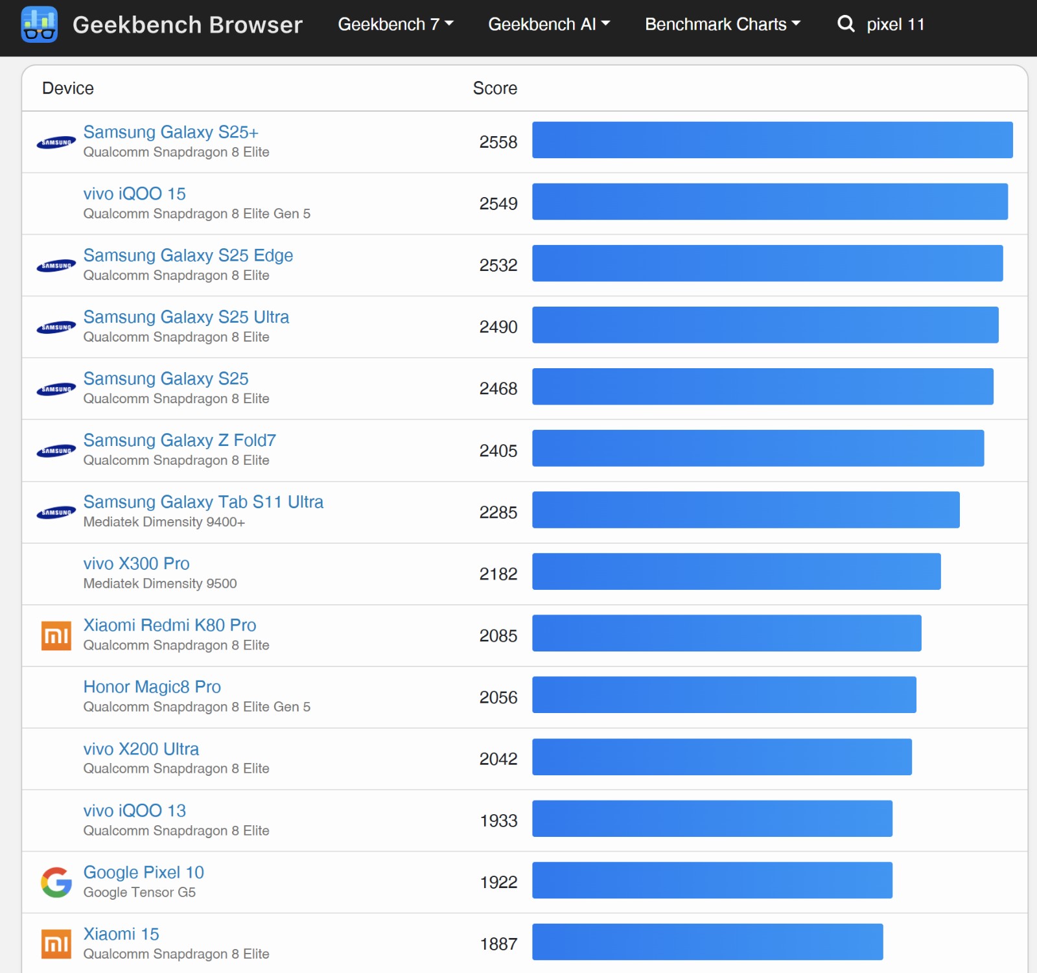Click score value 1933
The width and height of the screenshot is (1037, 973).
[x=498, y=821]
